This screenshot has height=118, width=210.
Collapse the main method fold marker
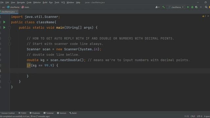pyautogui.click(x=10, y=28)
